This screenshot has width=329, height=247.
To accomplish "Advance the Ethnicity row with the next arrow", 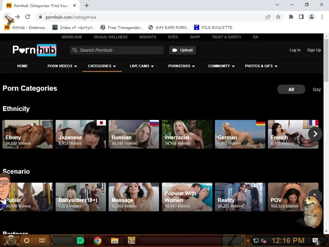I will tap(315, 134).
